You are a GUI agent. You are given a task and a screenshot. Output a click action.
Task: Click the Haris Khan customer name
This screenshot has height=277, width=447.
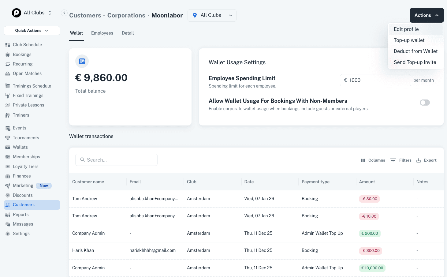tap(83, 250)
